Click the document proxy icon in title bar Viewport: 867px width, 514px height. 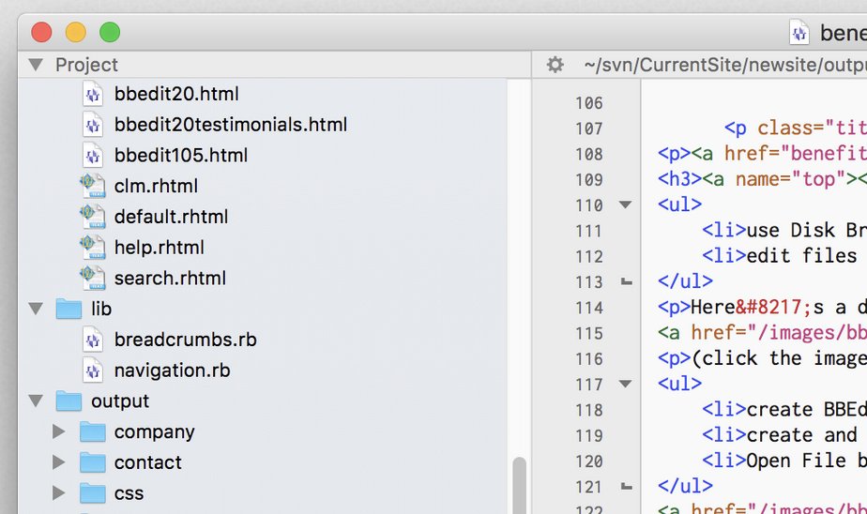click(799, 33)
